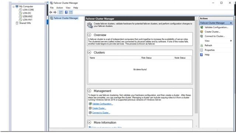Select the Failover Cluster Manager tree node
This screenshot has width=236, height=133.
coord(66,18)
